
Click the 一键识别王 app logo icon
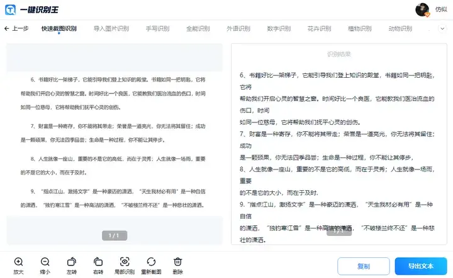tap(11, 10)
